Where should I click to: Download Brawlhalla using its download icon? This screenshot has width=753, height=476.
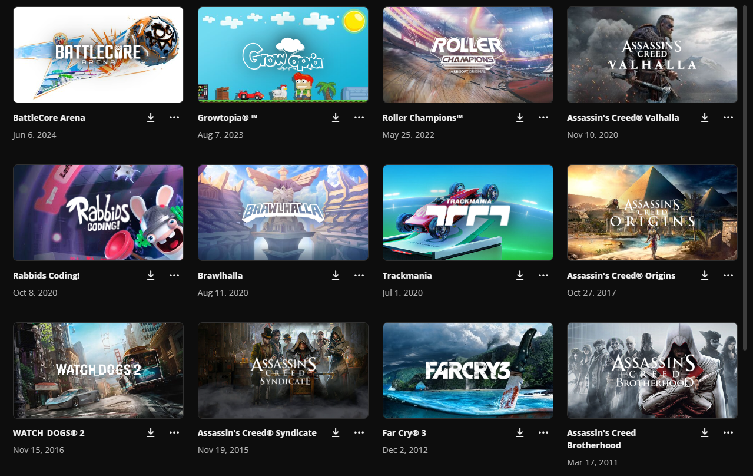click(x=336, y=275)
